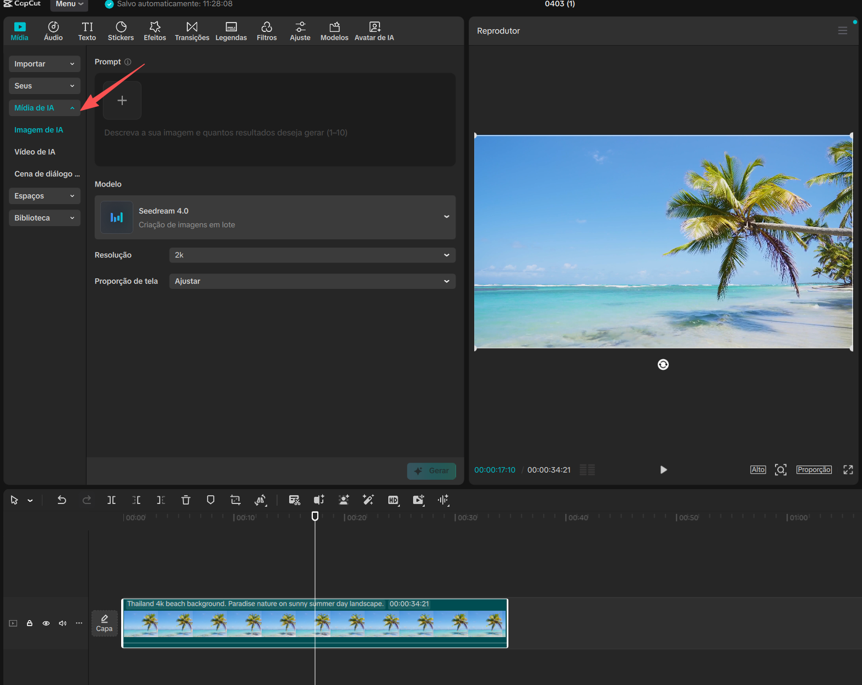The image size is (862, 685).
Task: Add a marker with the shield icon
Action: 210,500
